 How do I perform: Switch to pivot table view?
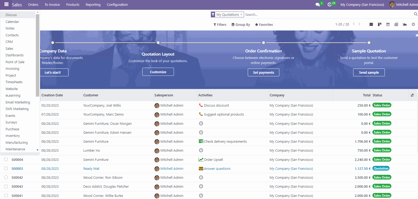click(396, 24)
